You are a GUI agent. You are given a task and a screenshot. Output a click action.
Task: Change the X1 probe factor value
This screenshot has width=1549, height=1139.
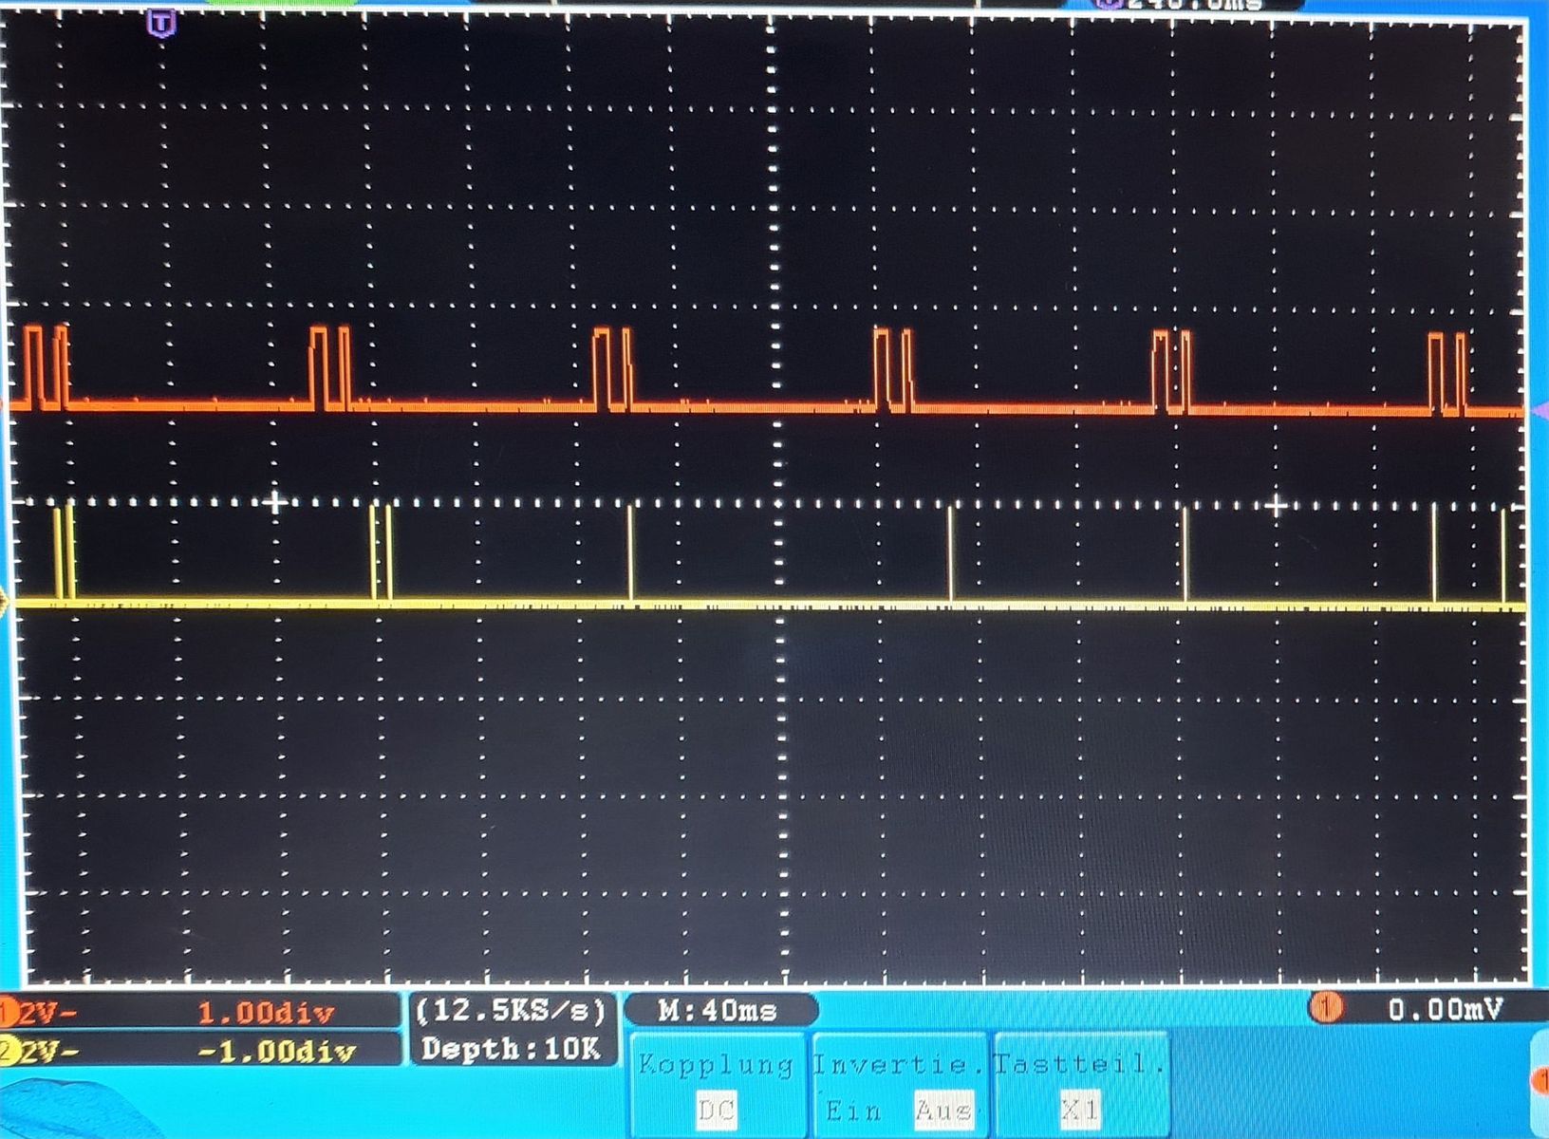coord(1079,1110)
